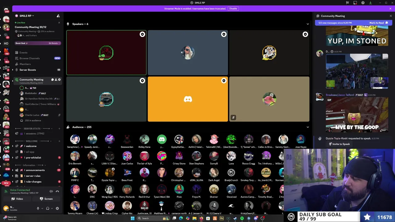This screenshot has width=395, height=222.
Task: Dismiss the Live Now stage banner
Action: click(59, 23)
